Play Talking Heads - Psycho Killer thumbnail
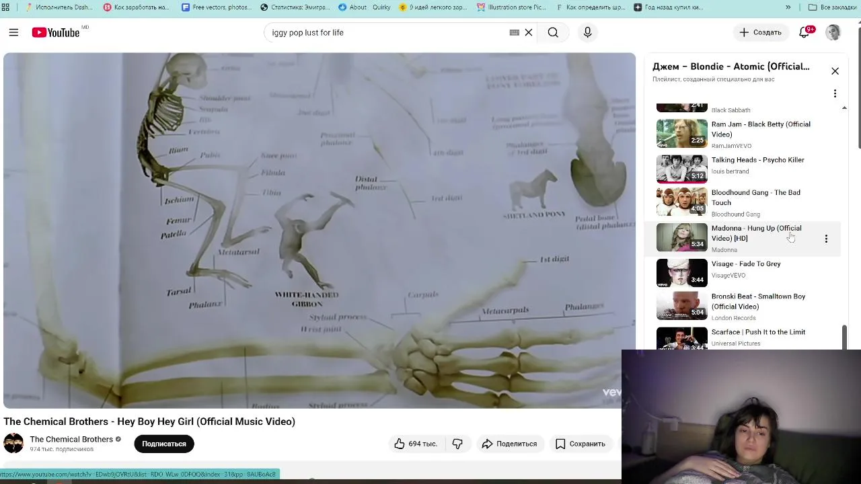This screenshot has height=484, width=861. pyautogui.click(x=681, y=169)
